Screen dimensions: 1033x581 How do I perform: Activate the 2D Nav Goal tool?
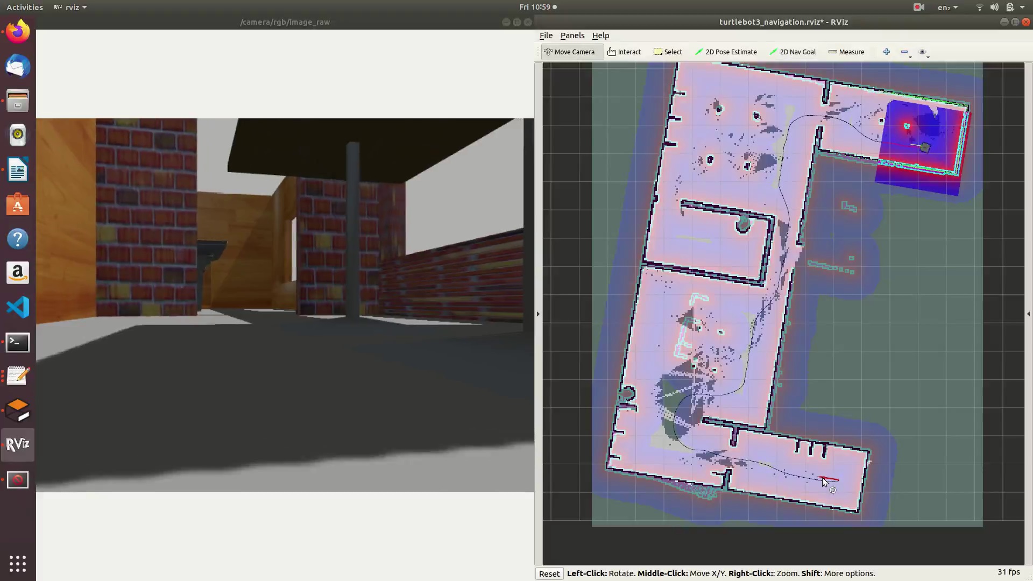(793, 52)
